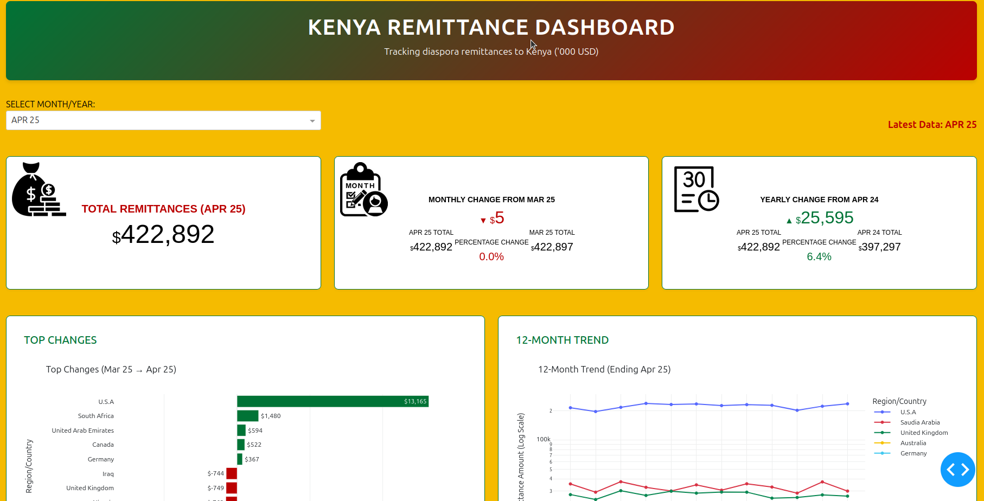Click the 'SELECT MONTH/YEAR:' label
This screenshot has width=984, height=501.
pos(50,104)
